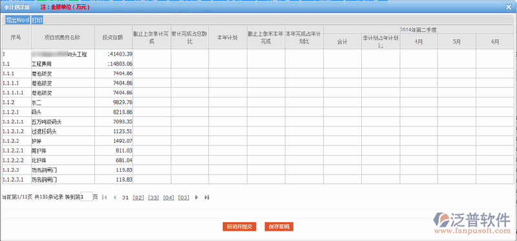Screen dimensions: 517x241
Task: Select the 9829.76 amount cell
Action: click(x=114, y=102)
